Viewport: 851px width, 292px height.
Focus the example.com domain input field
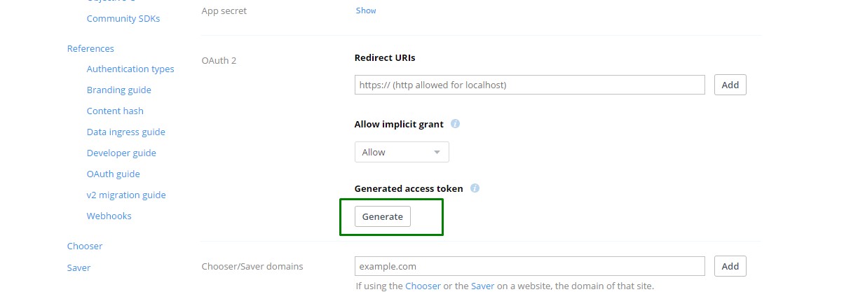point(529,266)
